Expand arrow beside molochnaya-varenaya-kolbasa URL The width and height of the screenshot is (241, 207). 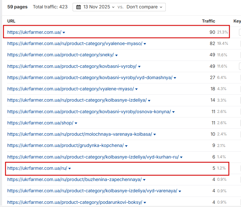[154, 135]
